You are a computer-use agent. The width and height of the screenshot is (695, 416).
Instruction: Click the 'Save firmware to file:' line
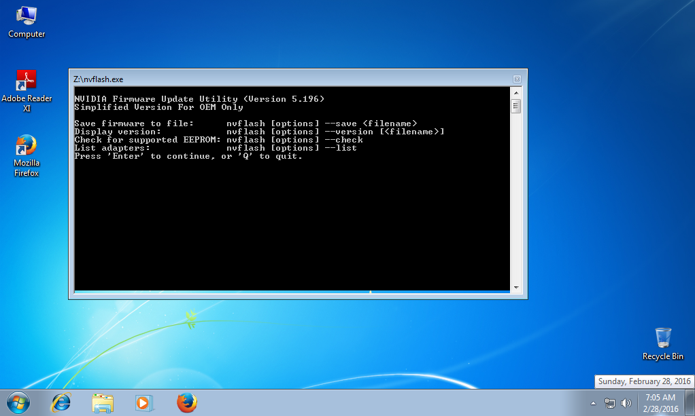pyautogui.click(x=246, y=124)
